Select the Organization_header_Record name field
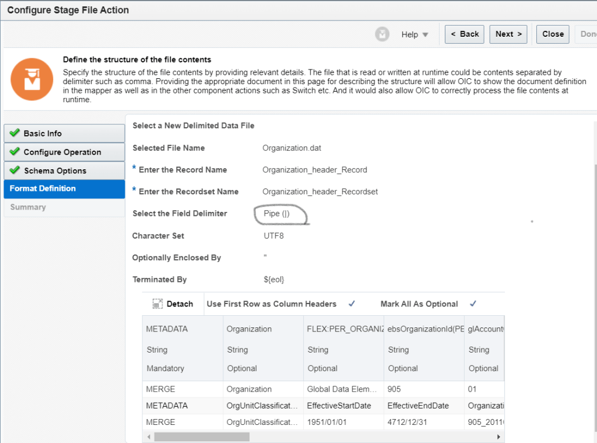 click(x=315, y=170)
